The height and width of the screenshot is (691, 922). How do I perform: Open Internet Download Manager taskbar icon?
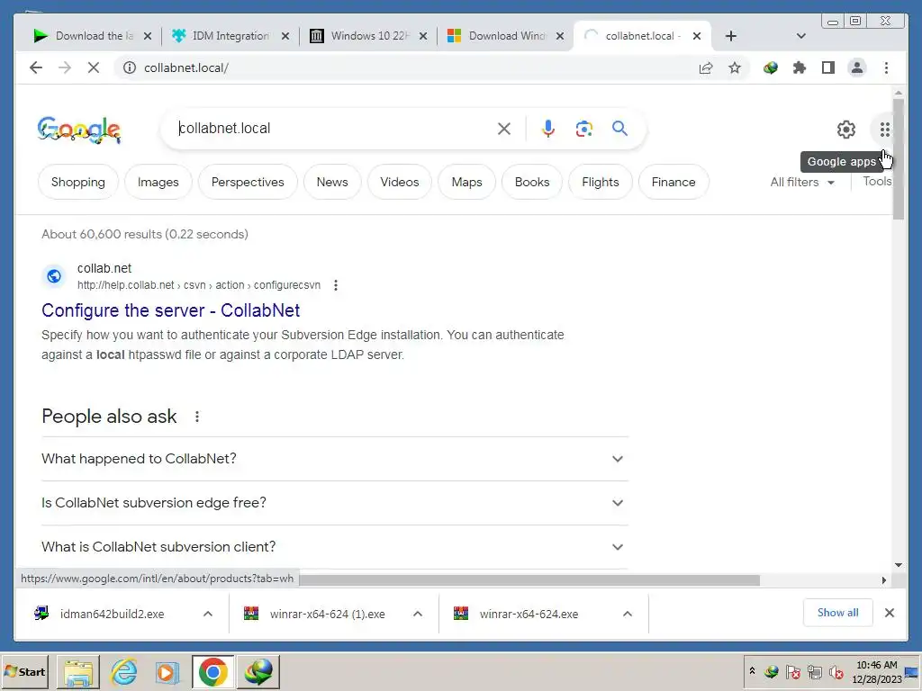click(x=258, y=671)
